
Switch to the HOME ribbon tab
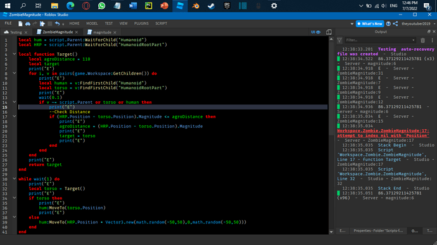point(74,23)
